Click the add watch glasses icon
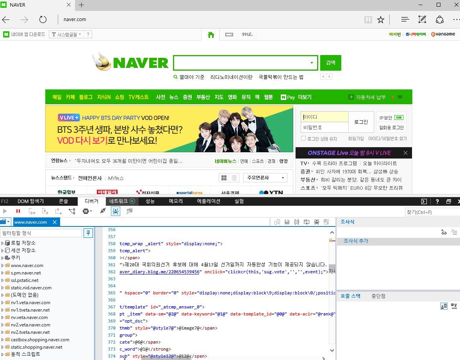Image resolution: width=460 pixels, height=360 pixels. (x=444, y=232)
